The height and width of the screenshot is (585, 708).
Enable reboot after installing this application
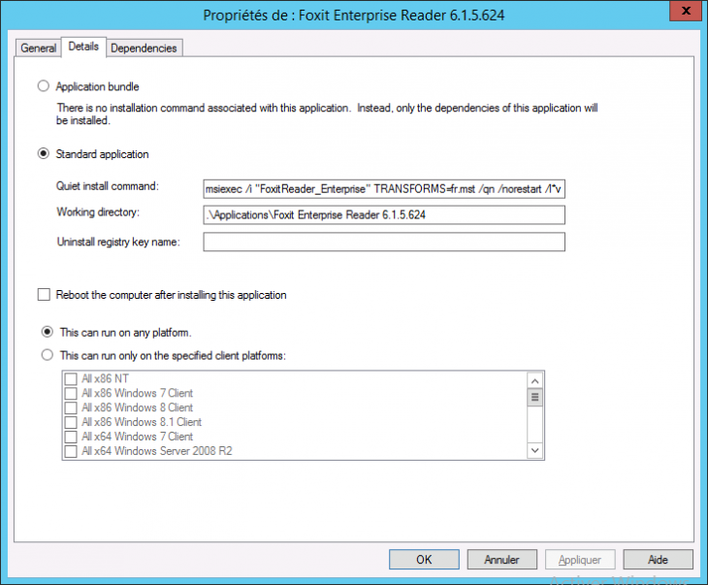click(x=44, y=295)
